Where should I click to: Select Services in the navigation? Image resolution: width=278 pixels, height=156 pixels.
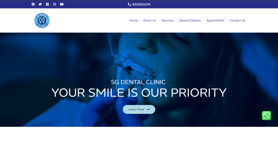point(167,21)
